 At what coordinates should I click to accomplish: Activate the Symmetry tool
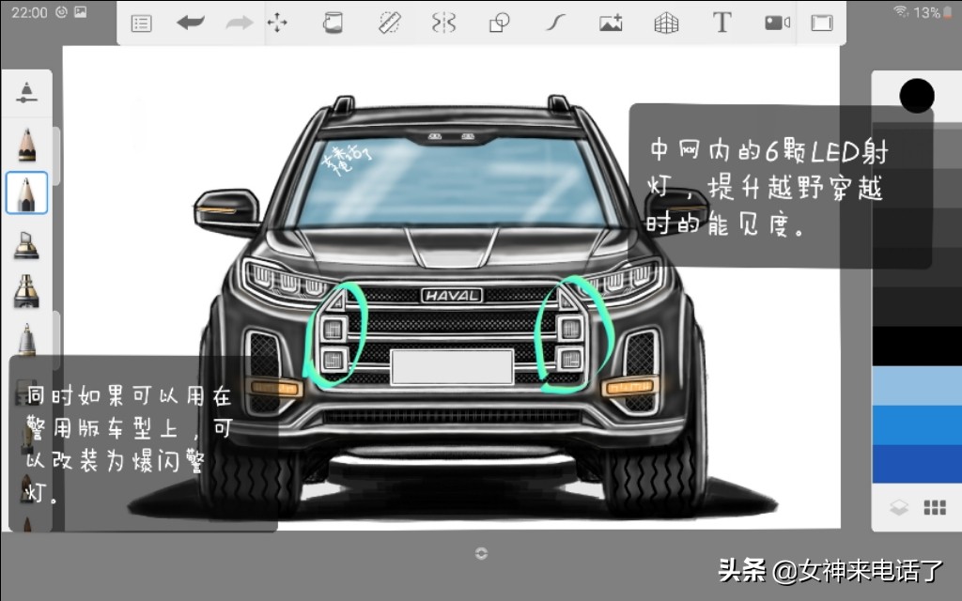pos(443,23)
